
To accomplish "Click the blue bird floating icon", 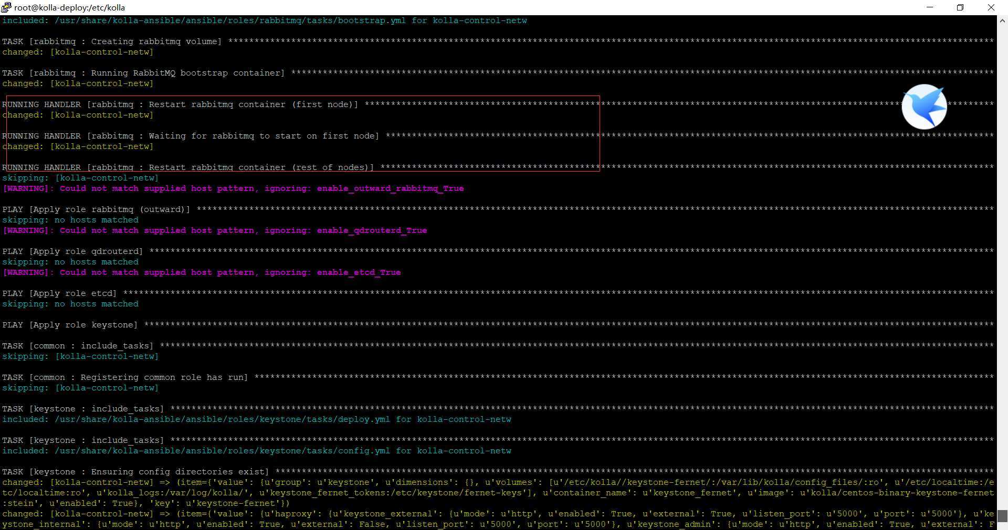I will click(924, 107).
